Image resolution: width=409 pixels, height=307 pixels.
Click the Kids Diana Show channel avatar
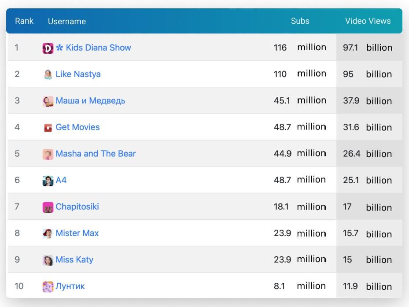click(x=48, y=48)
